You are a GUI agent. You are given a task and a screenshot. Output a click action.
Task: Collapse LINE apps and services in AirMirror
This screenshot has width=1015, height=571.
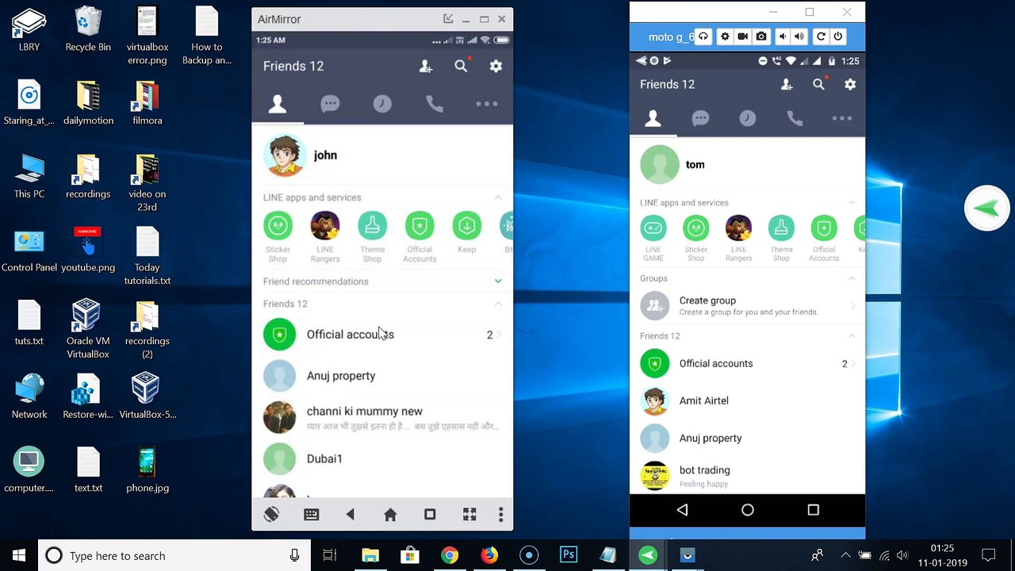[x=498, y=197]
